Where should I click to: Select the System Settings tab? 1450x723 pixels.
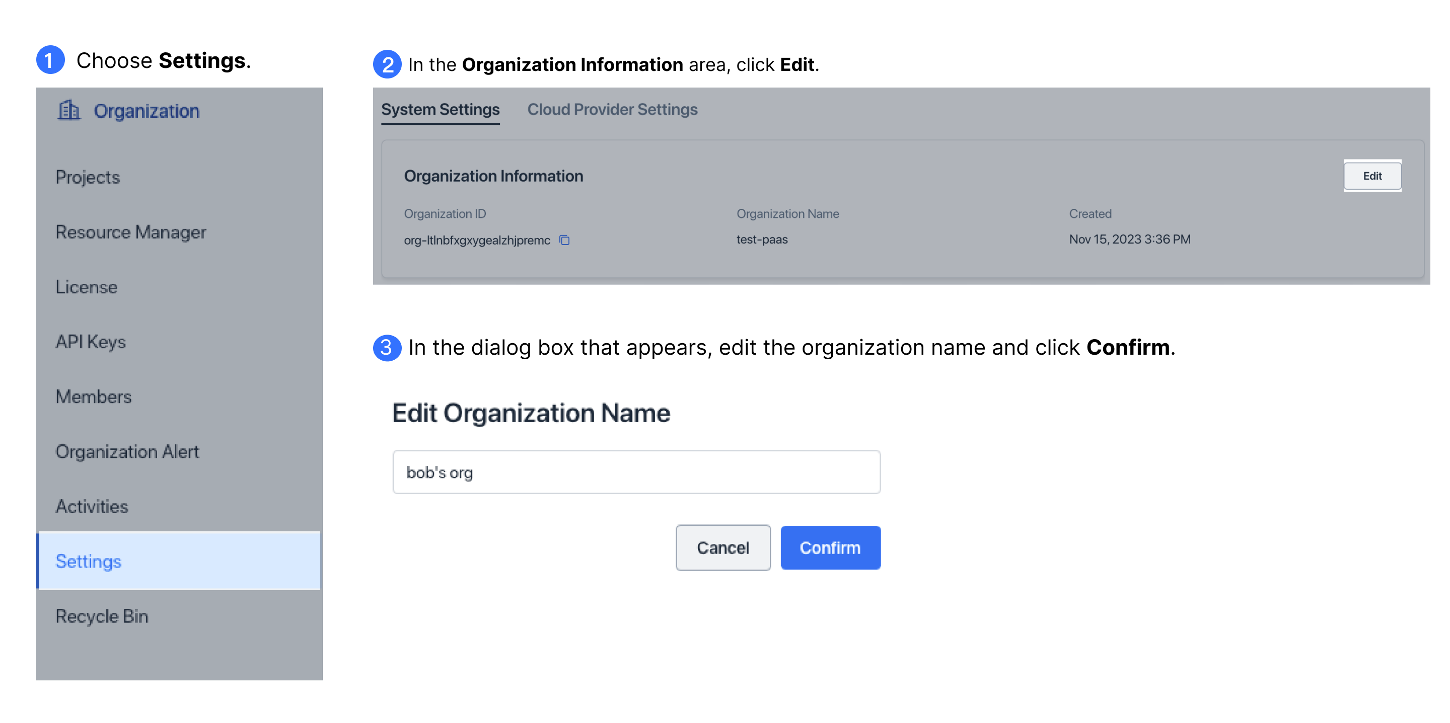point(440,110)
